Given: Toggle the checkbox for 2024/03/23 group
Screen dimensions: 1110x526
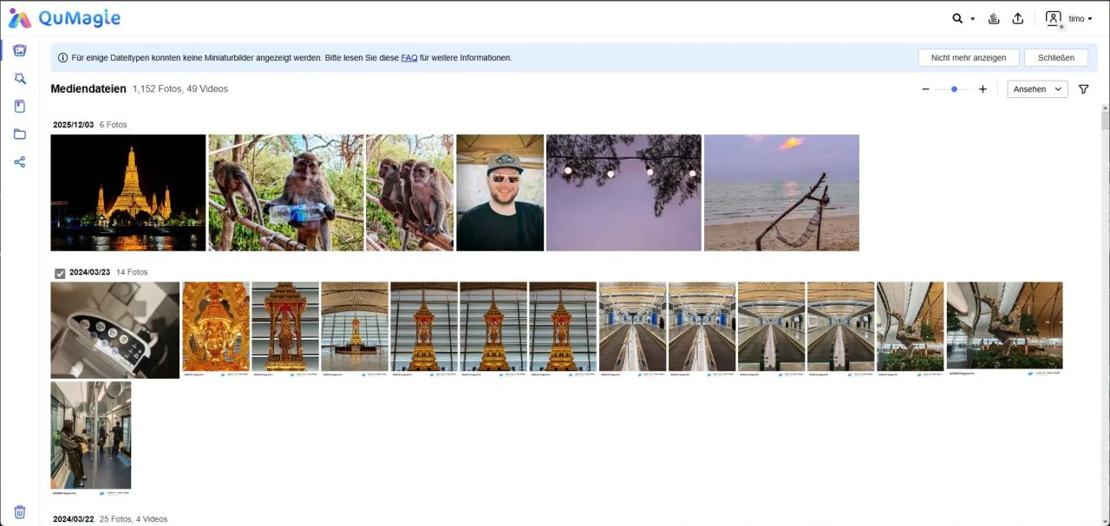Looking at the screenshot, I should [x=60, y=273].
